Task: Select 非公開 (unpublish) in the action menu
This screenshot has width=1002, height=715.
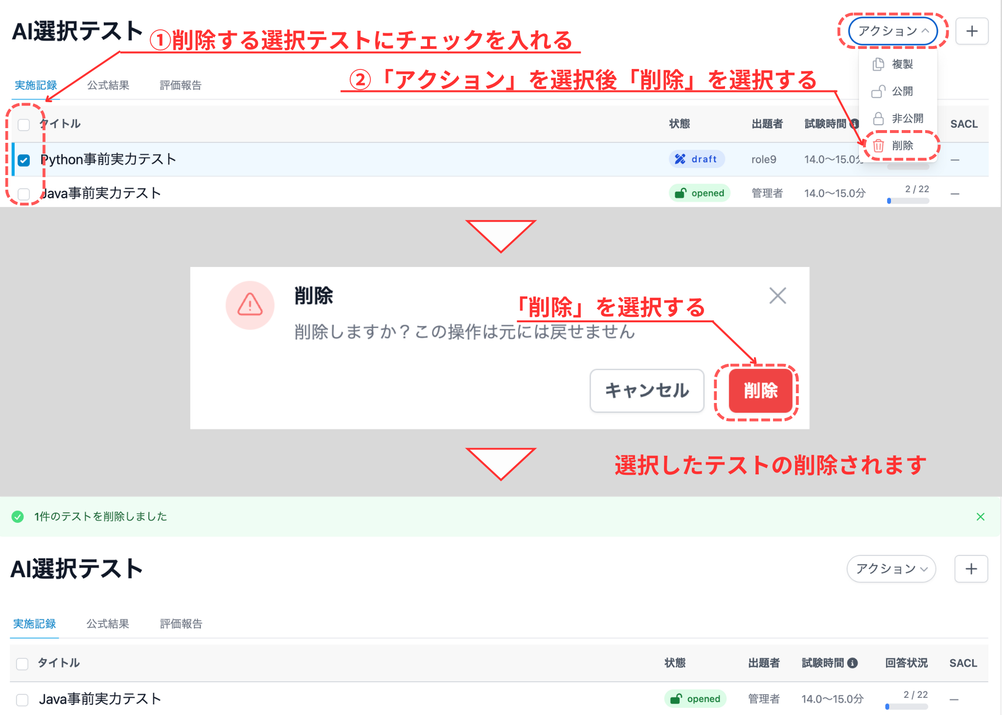Action: click(x=908, y=118)
